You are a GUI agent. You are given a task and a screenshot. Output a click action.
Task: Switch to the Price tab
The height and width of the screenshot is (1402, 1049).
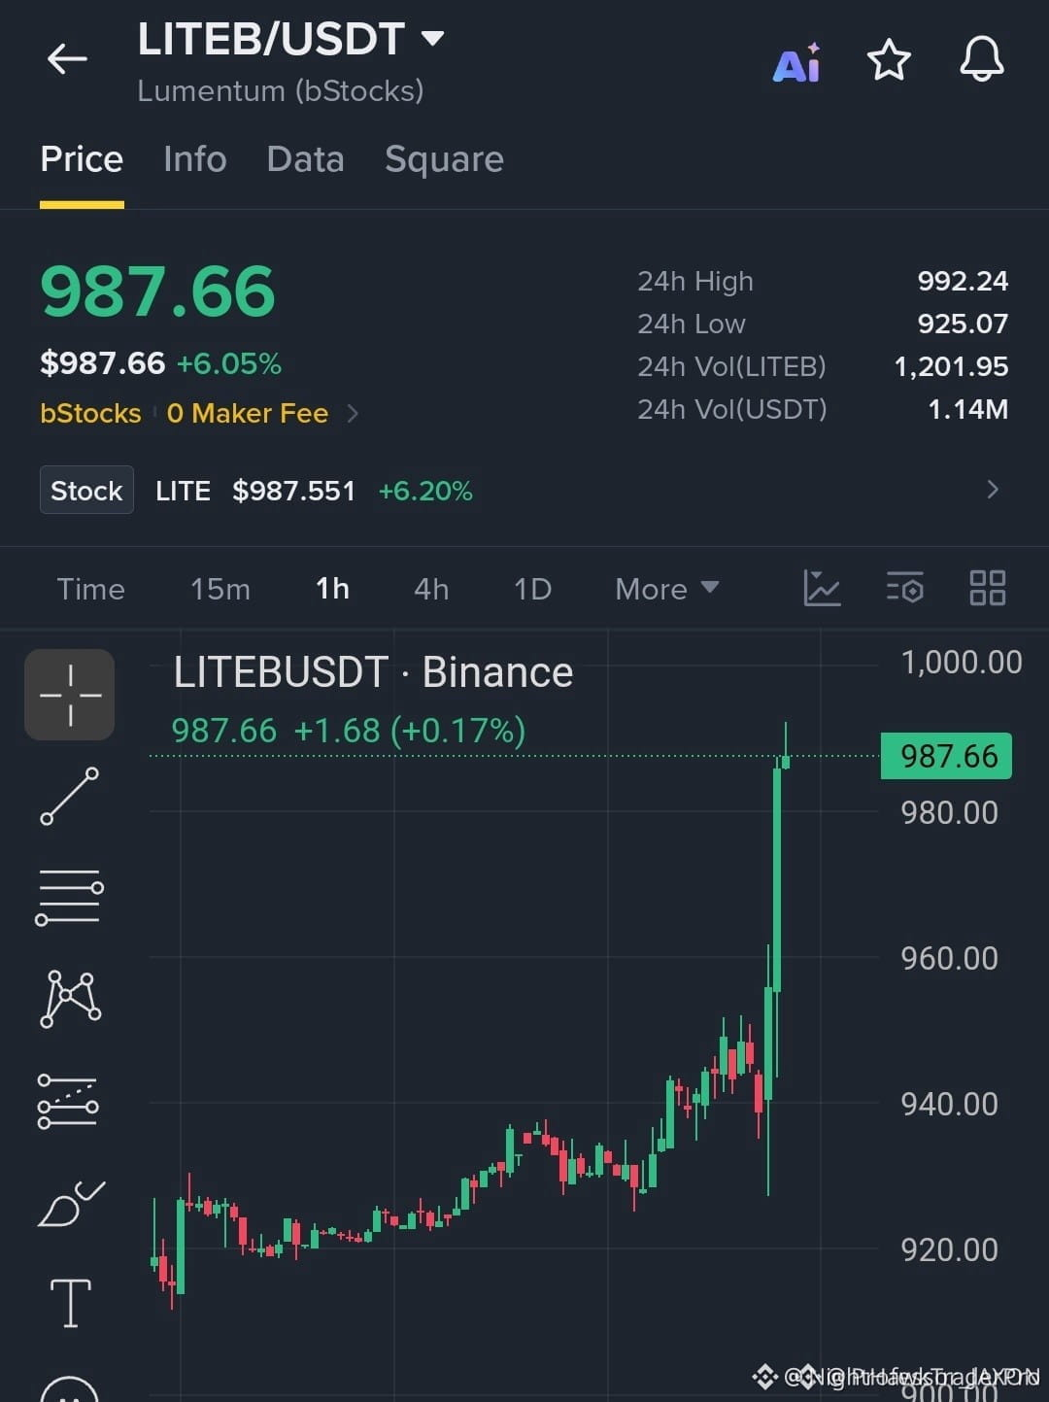pos(82,159)
